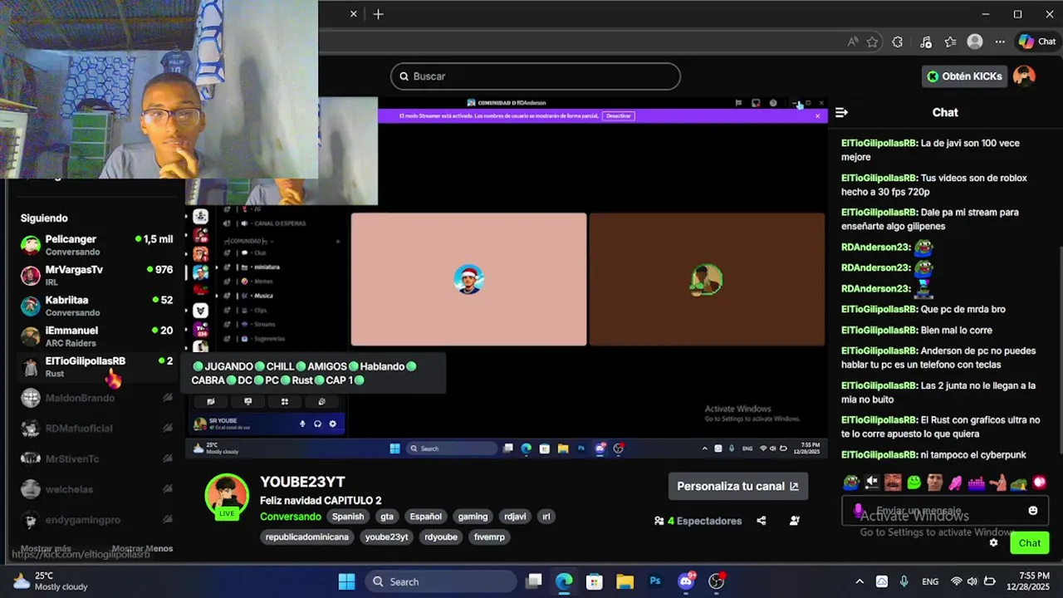This screenshot has width=1063, height=598.
Task: Open a new browser tab with plus icon
Action: [378, 14]
